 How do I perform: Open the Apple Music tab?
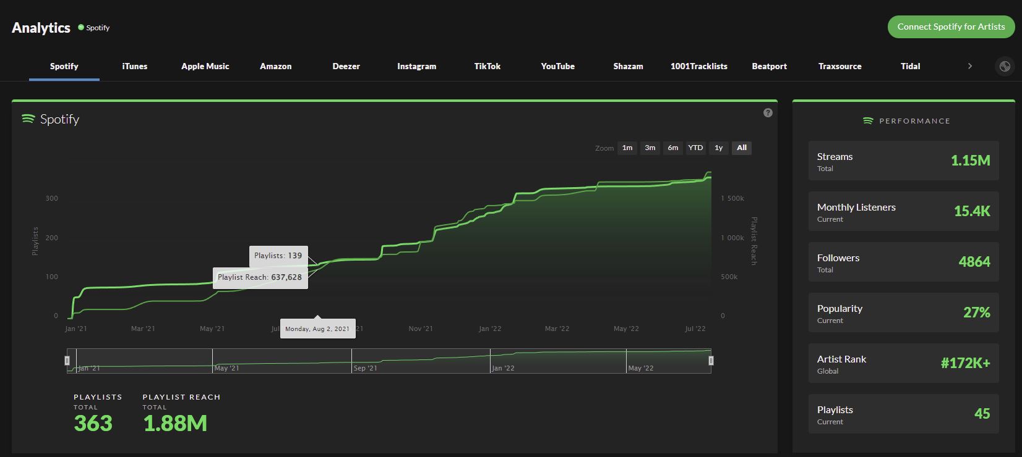click(205, 66)
